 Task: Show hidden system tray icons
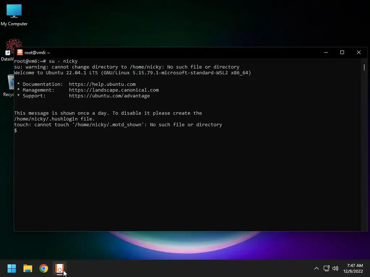[317, 268]
